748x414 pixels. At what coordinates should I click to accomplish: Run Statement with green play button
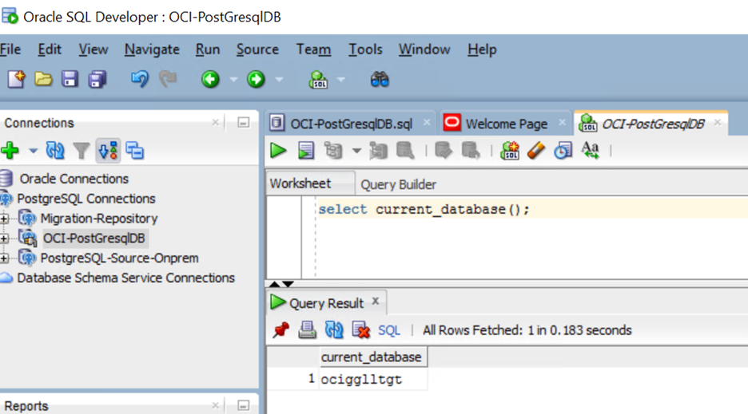point(278,151)
